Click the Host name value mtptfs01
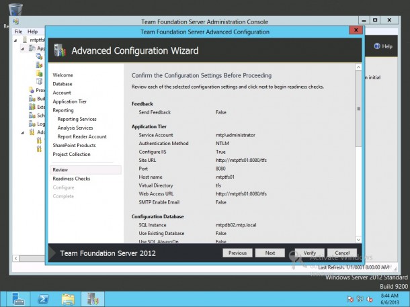410x307 pixels. point(225,177)
